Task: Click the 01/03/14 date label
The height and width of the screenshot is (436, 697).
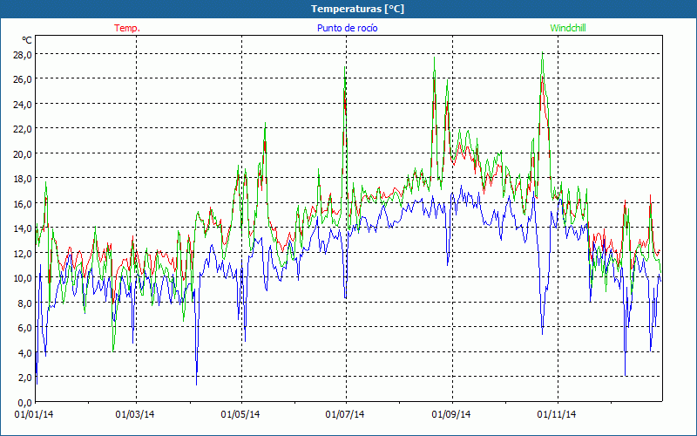Action: tap(135, 415)
